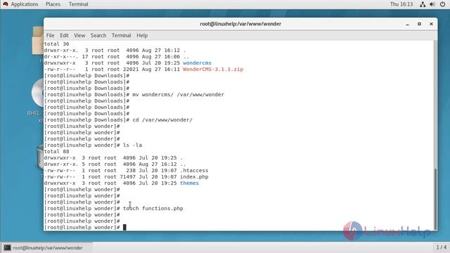
Task: Click the Red Hat logo icon
Action: coord(6,4)
